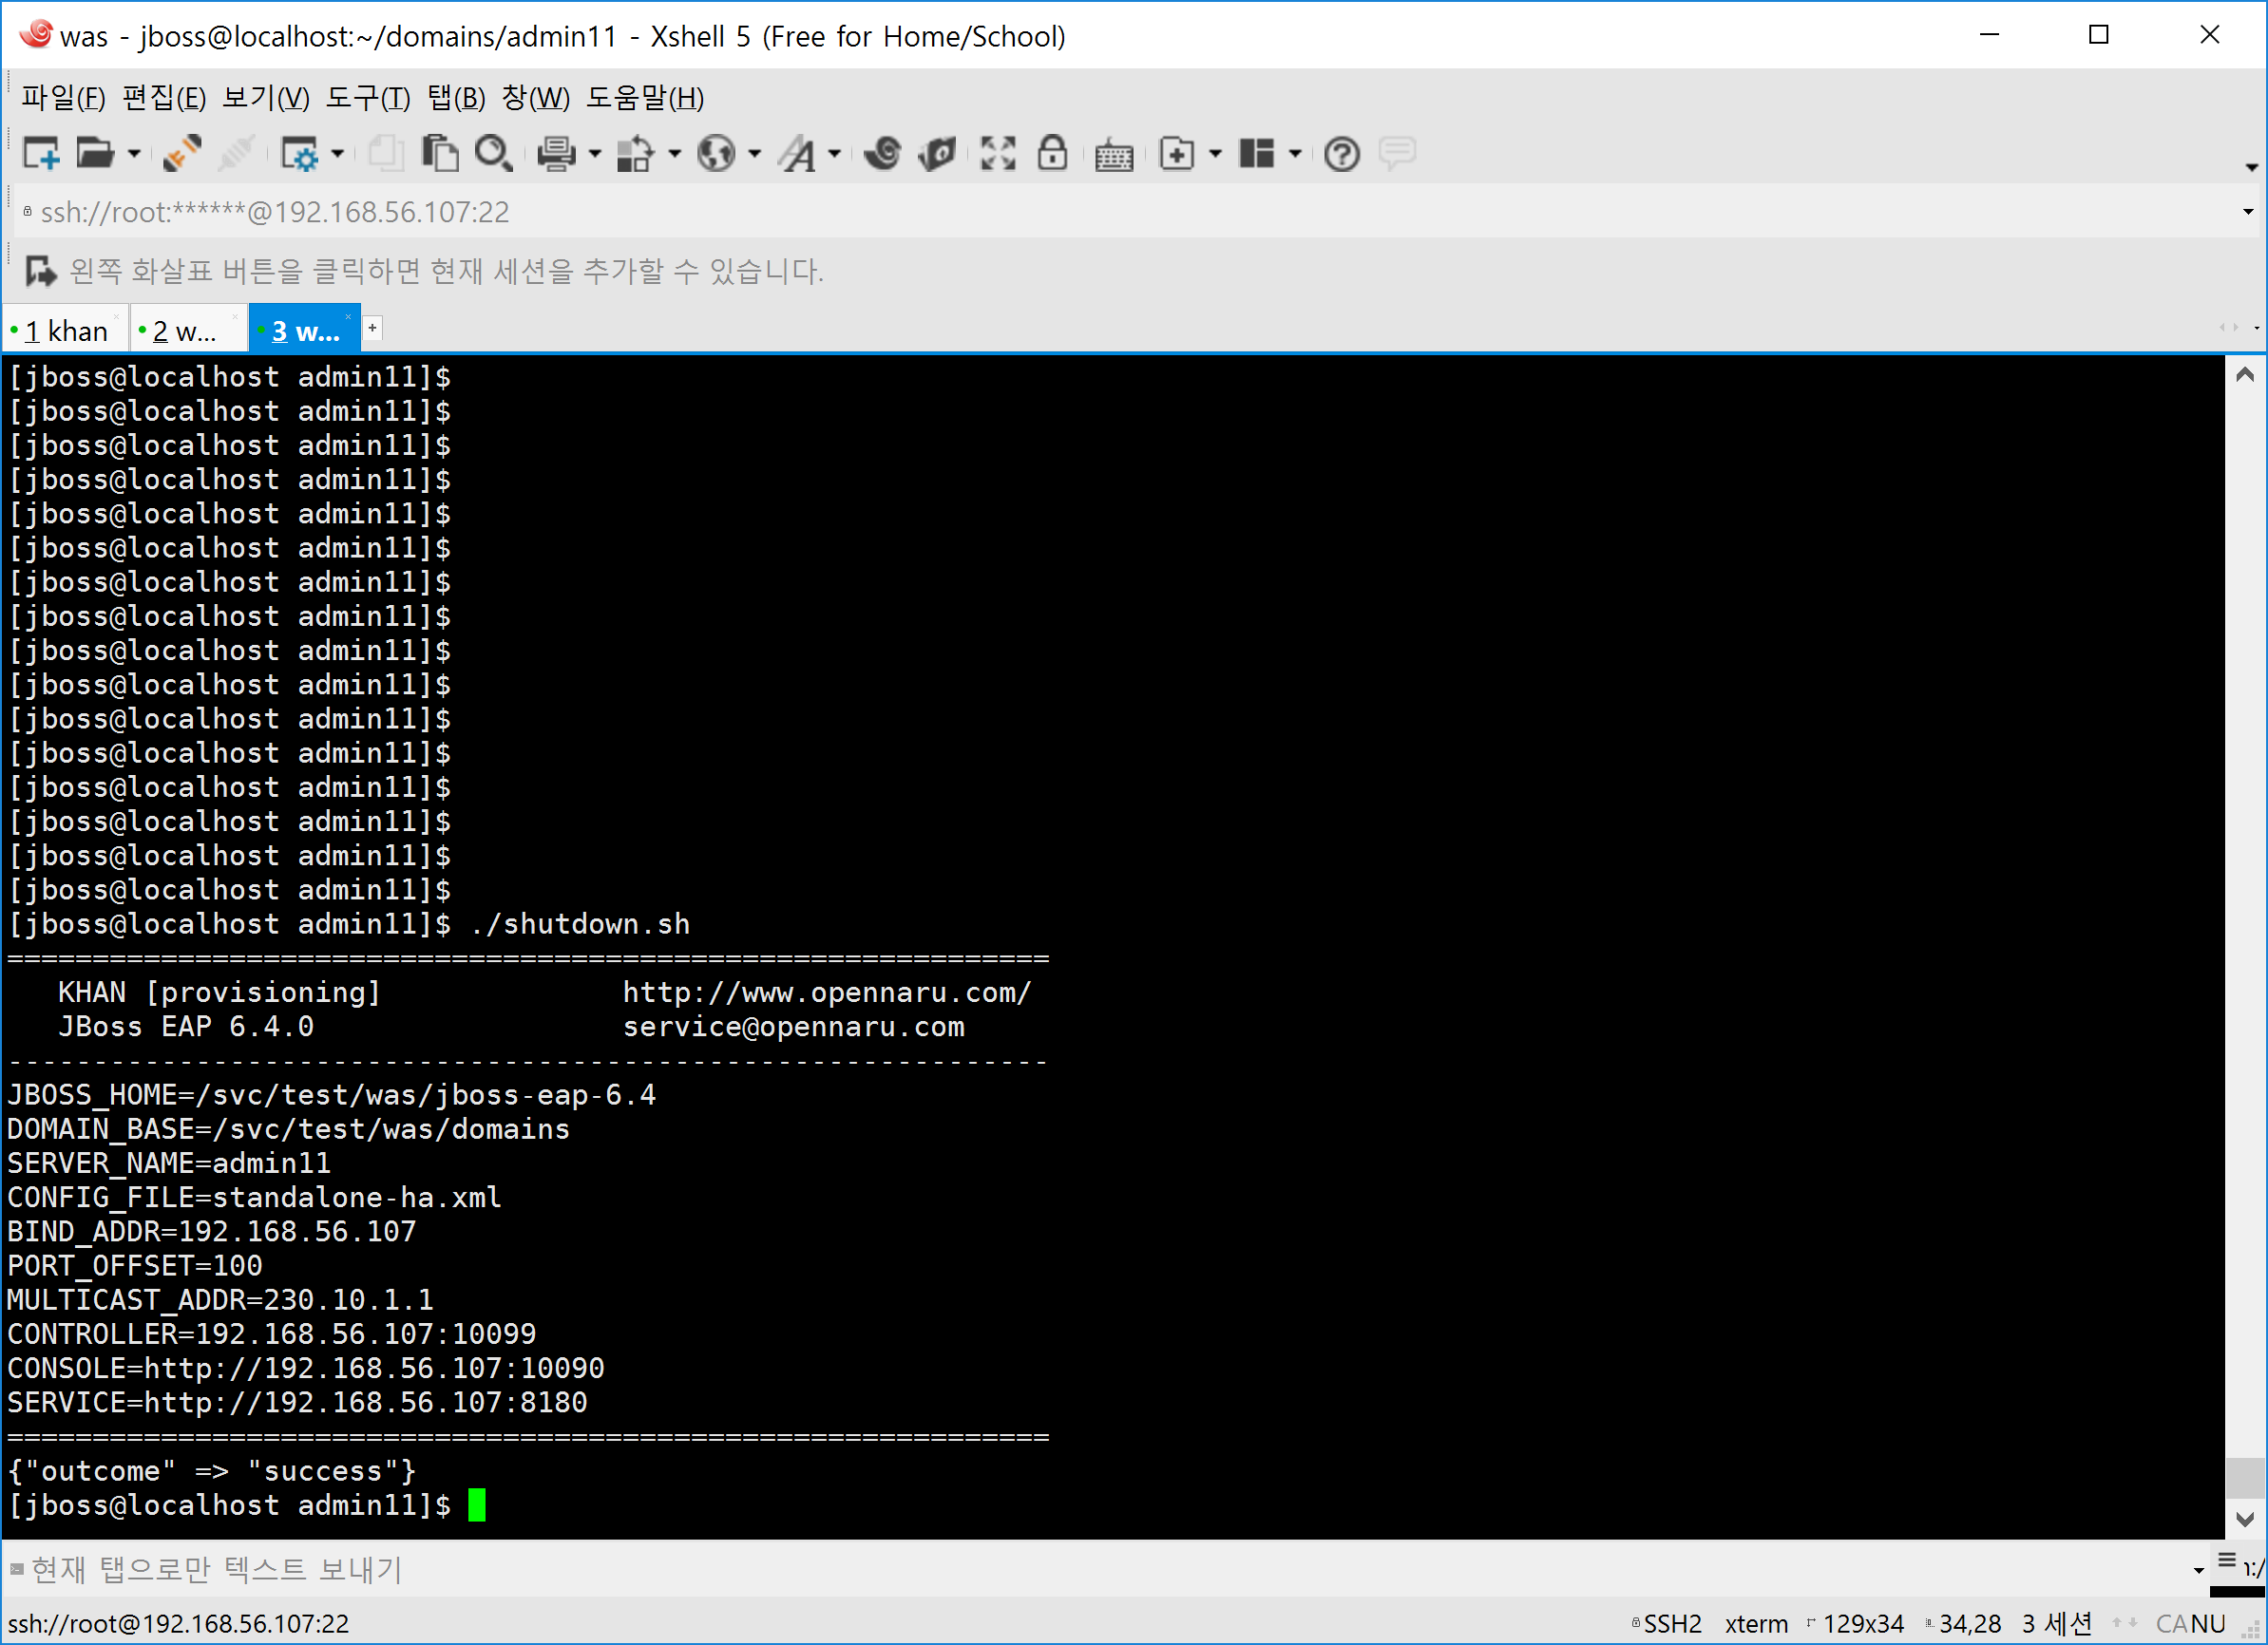Screen dimensions: 2268x1645
Task: Click the Paste clipboard icon
Action: tap(440, 154)
